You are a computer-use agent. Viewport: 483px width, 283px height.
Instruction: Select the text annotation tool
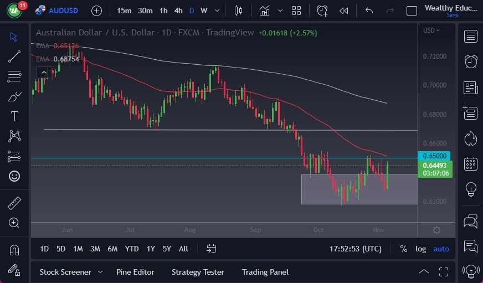pyautogui.click(x=14, y=116)
